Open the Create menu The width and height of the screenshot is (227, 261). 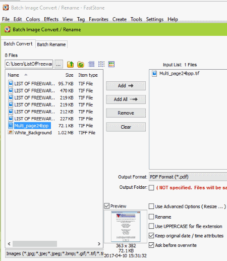[x=120, y=19]
